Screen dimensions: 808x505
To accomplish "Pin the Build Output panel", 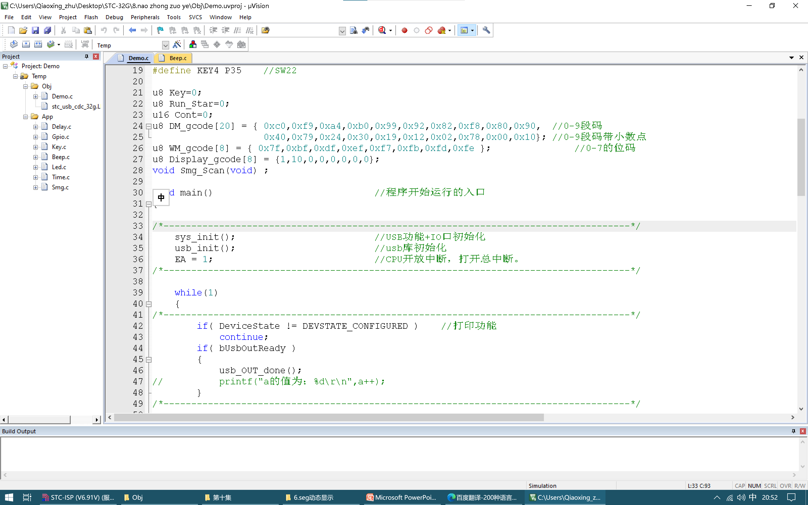I will click(x=794, y=431).
